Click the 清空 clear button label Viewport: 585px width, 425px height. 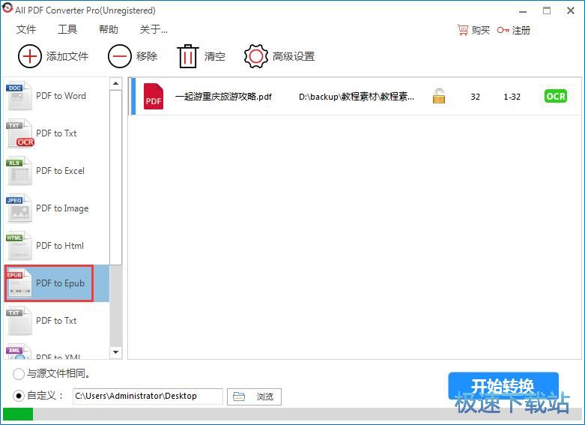tap(215, 56)
